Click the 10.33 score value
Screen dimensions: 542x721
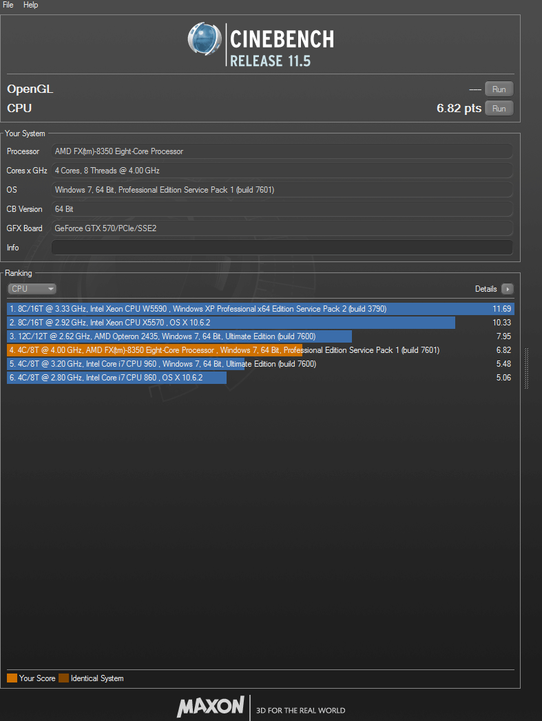point(501,323)
